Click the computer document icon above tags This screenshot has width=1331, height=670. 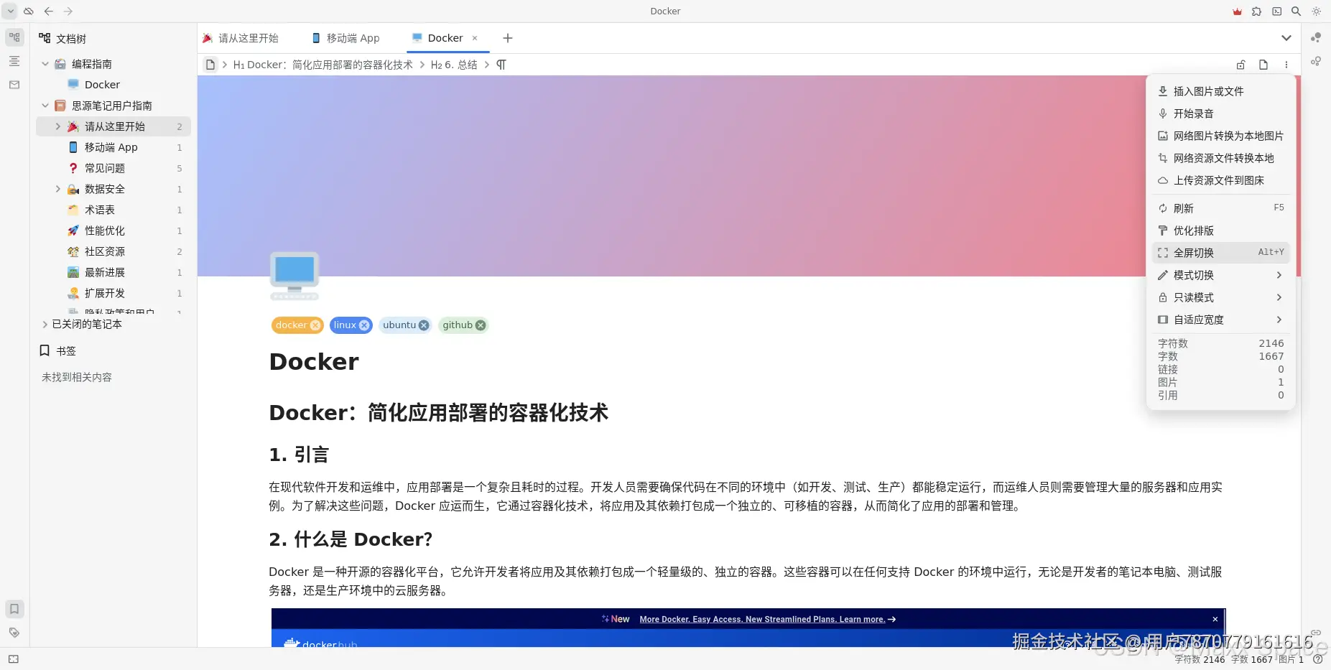(x=295, y=276)
